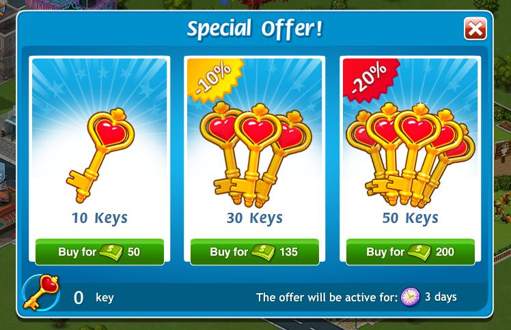
Task: Select the 50 Keys label
Action: 411,218
